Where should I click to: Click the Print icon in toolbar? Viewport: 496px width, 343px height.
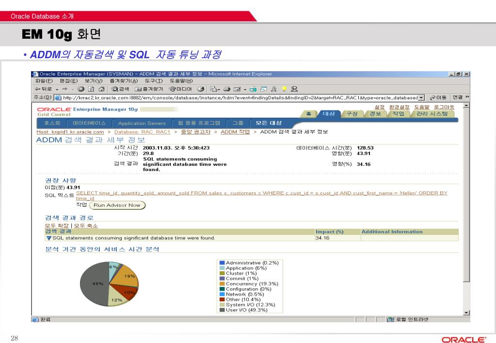[x=227, y=89]
